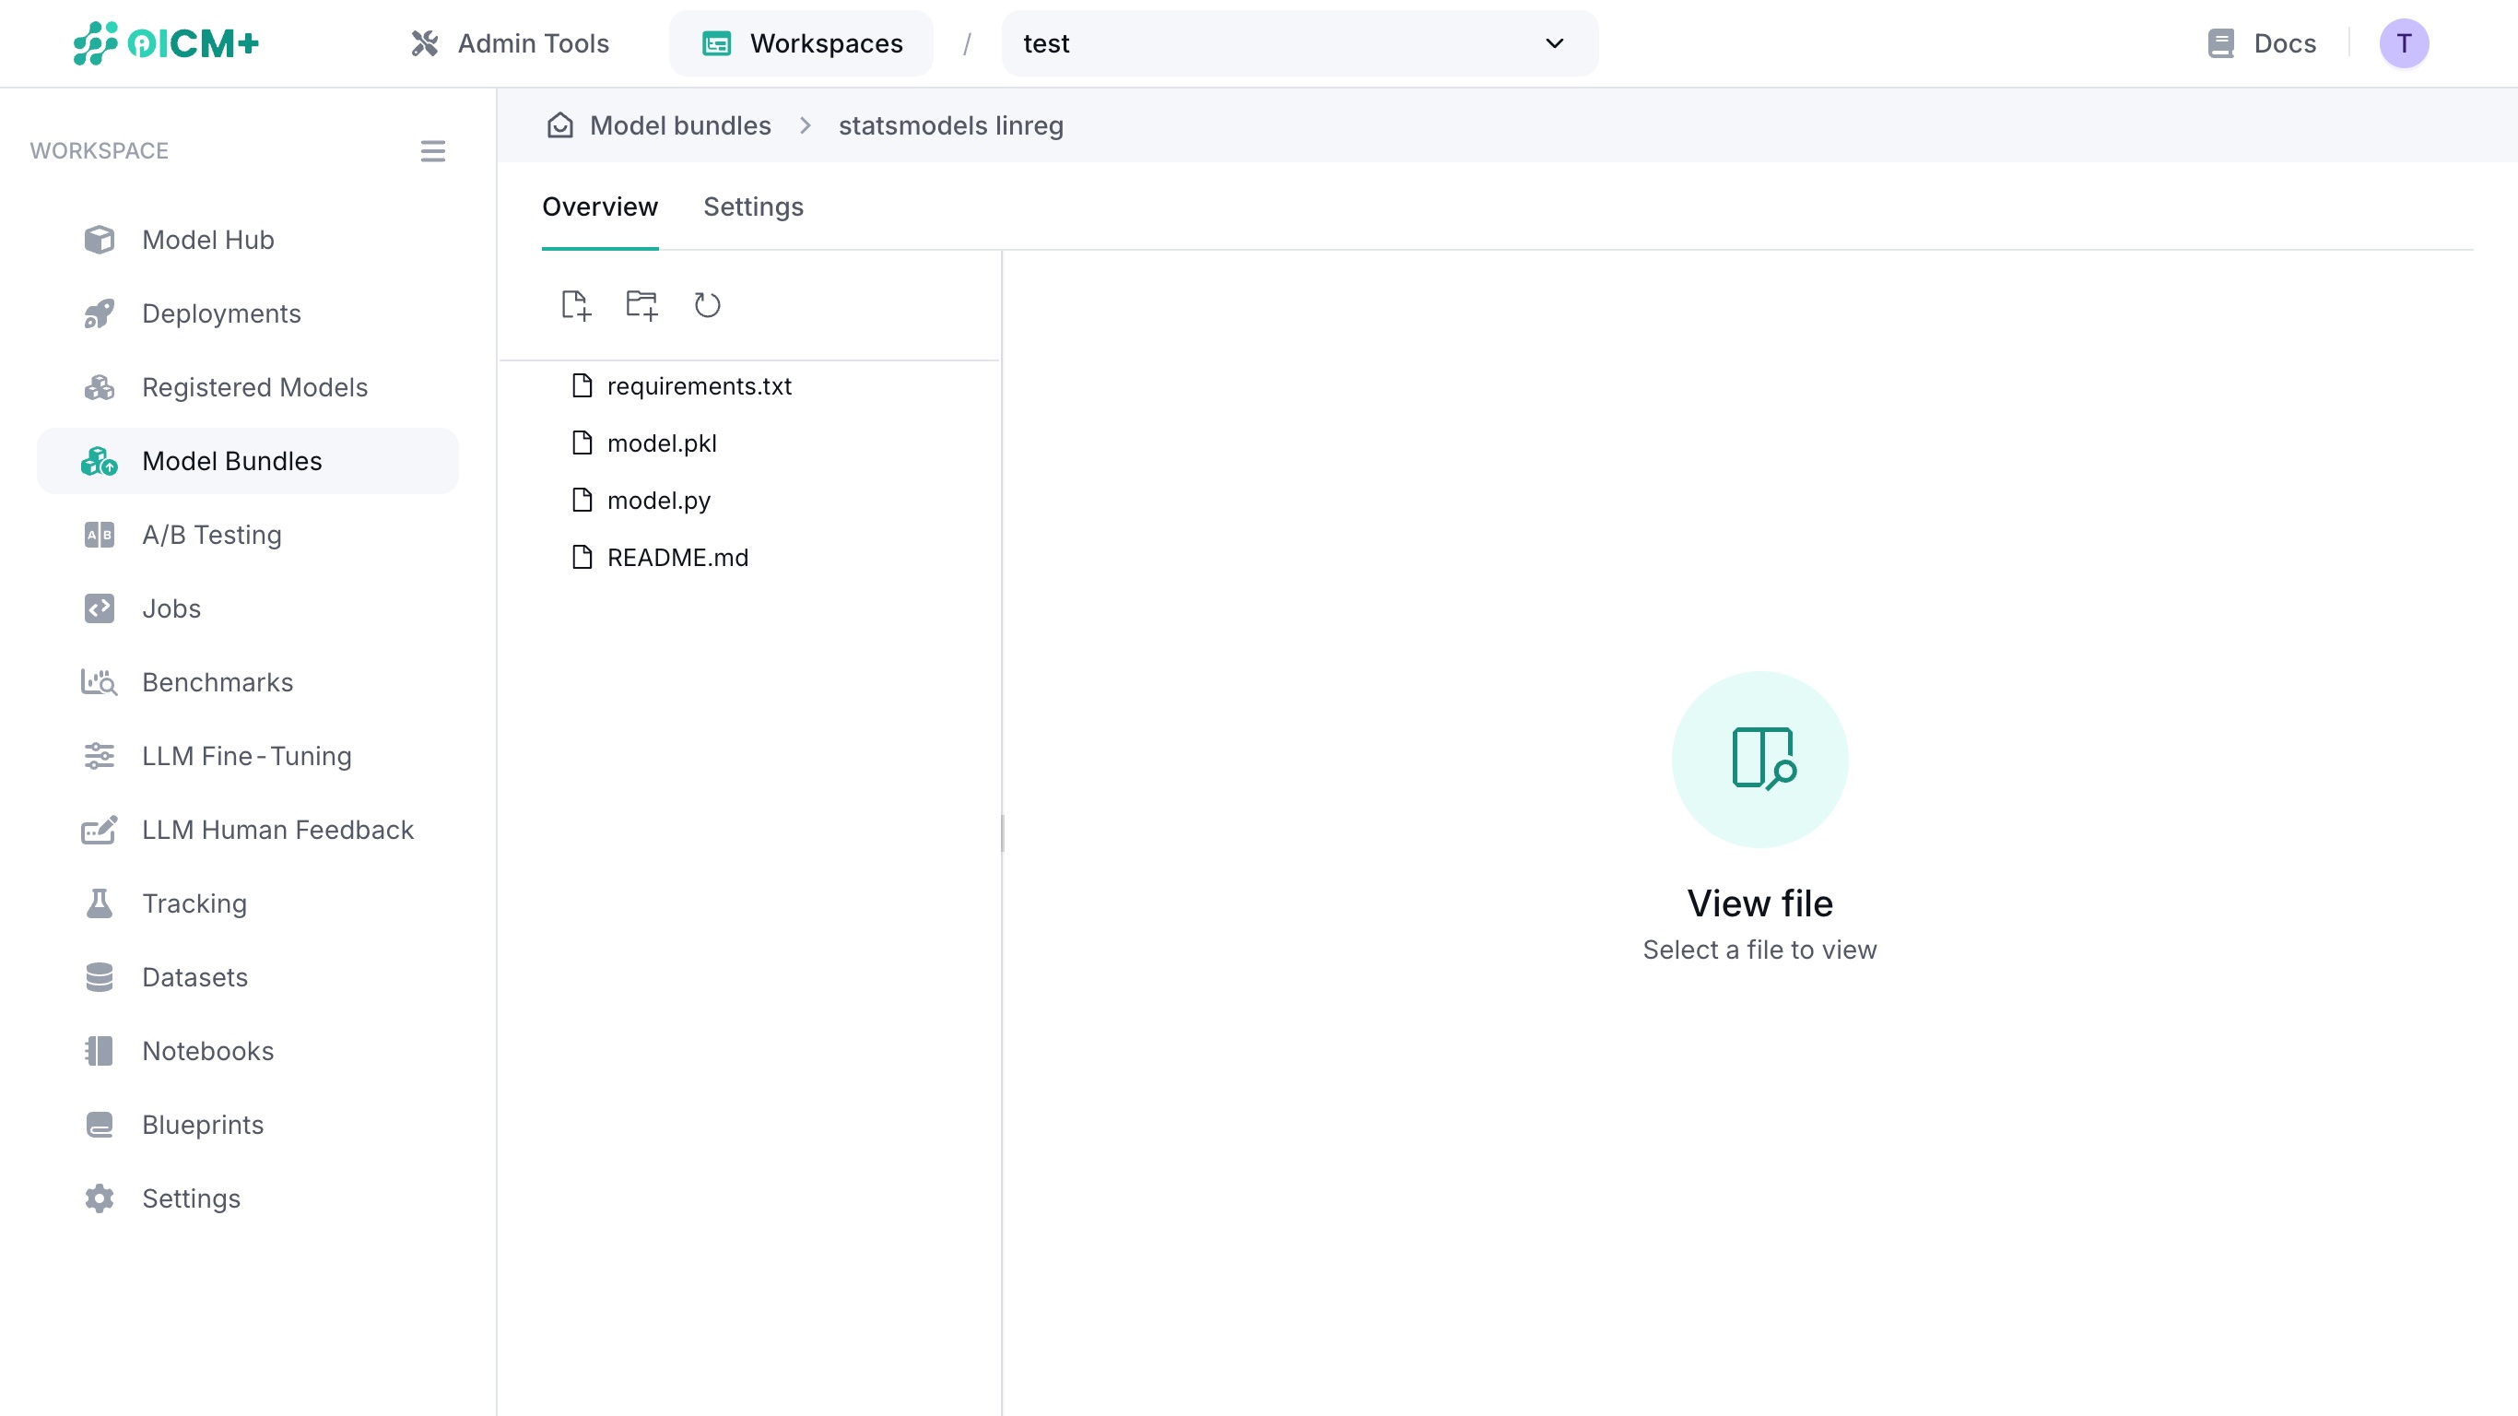Select the Overview tab
2518x1416 pixels.
[599, 206]
